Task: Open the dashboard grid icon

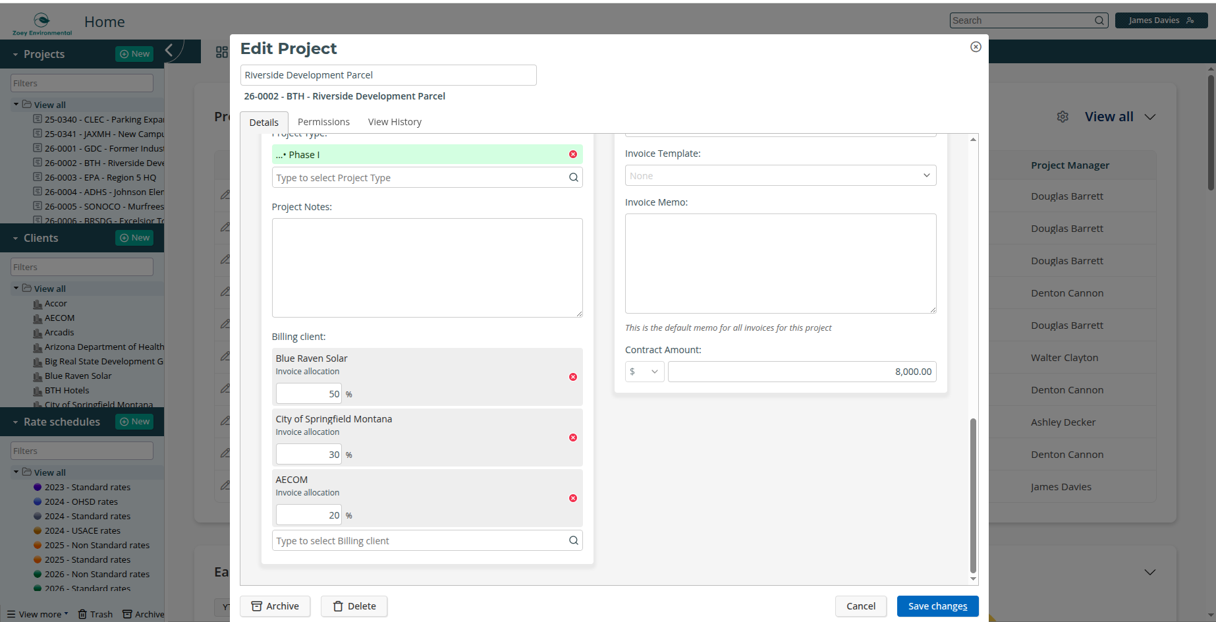Action: click(222, 52)
